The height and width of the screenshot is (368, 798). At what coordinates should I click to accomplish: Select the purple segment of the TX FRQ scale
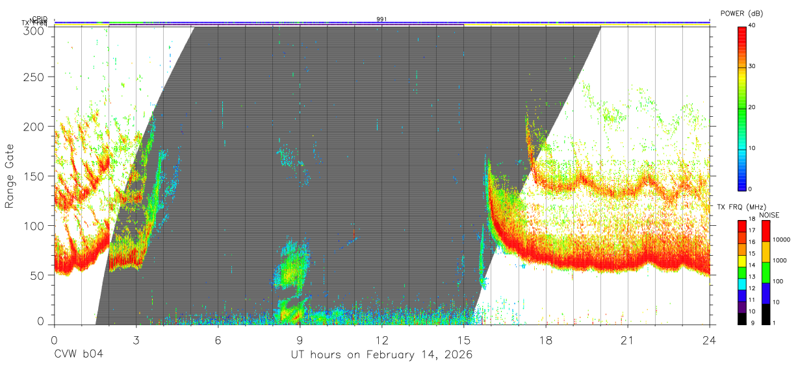point(741,308)
